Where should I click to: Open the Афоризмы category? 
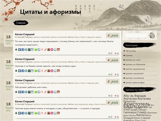coord(130,51)
